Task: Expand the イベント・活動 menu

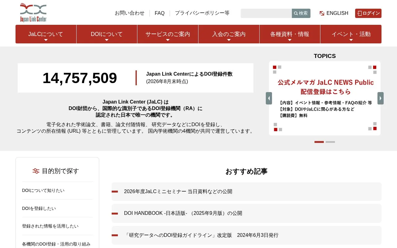Action: [351, 34]
